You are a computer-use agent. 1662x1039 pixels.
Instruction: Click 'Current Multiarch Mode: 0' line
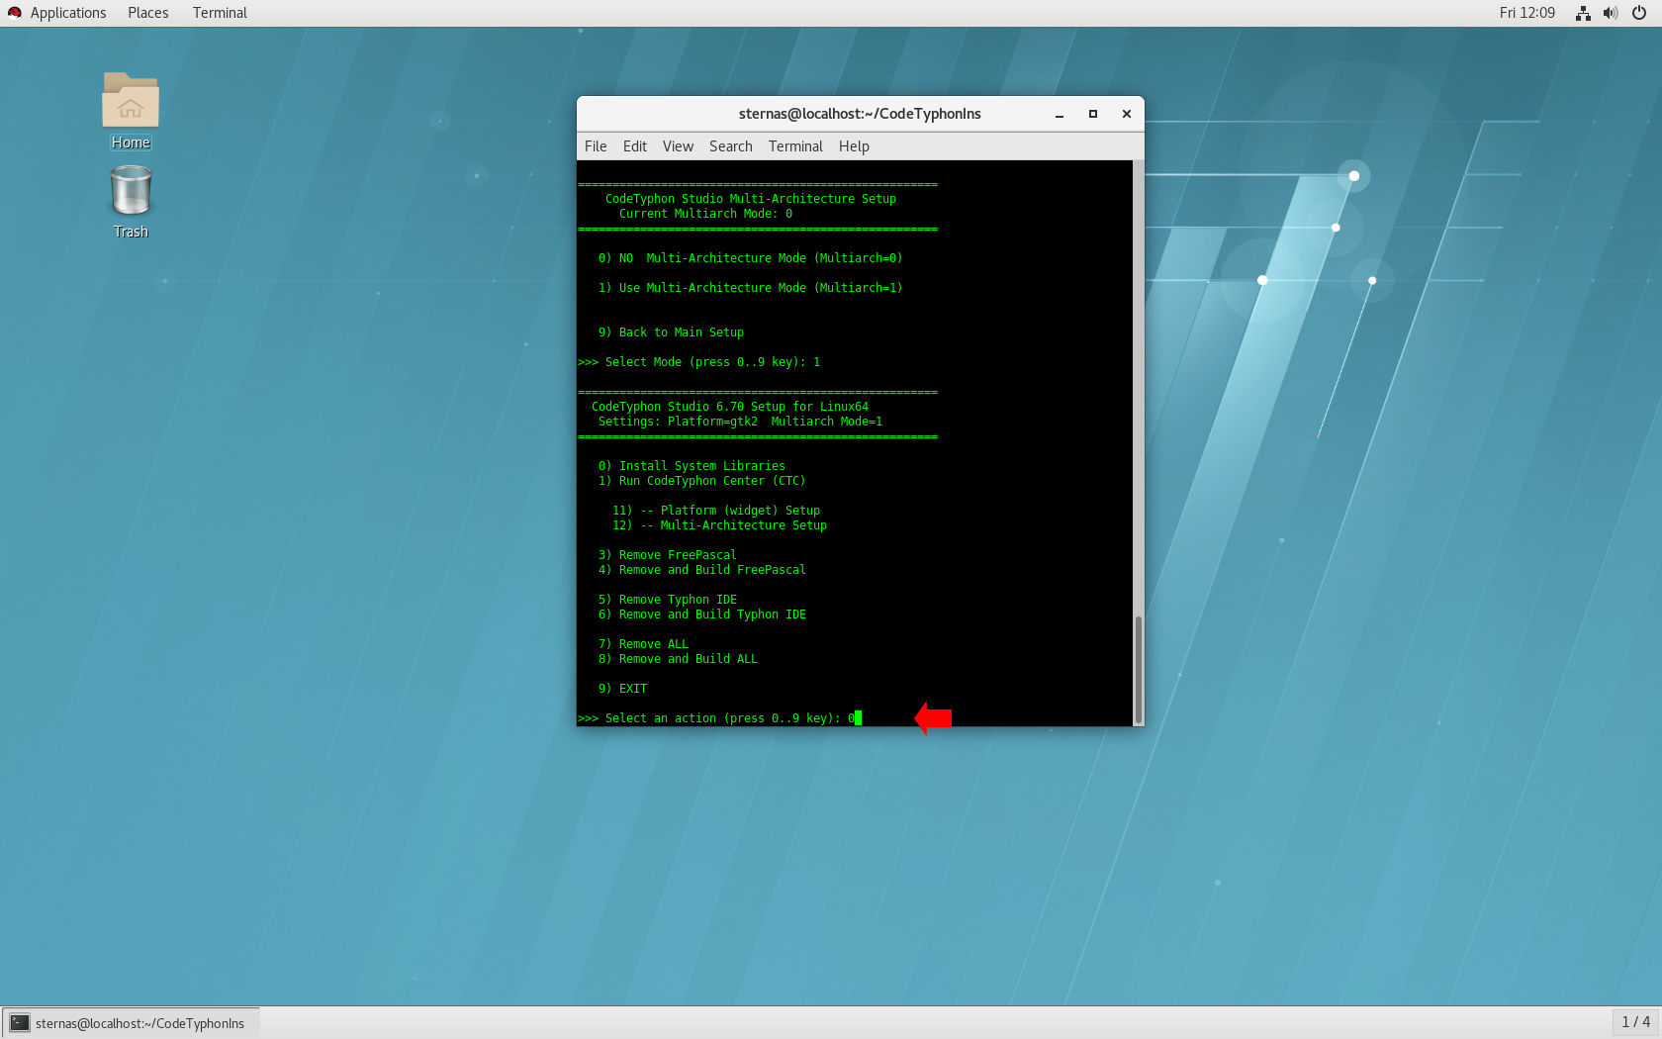(x=705, y=214)
